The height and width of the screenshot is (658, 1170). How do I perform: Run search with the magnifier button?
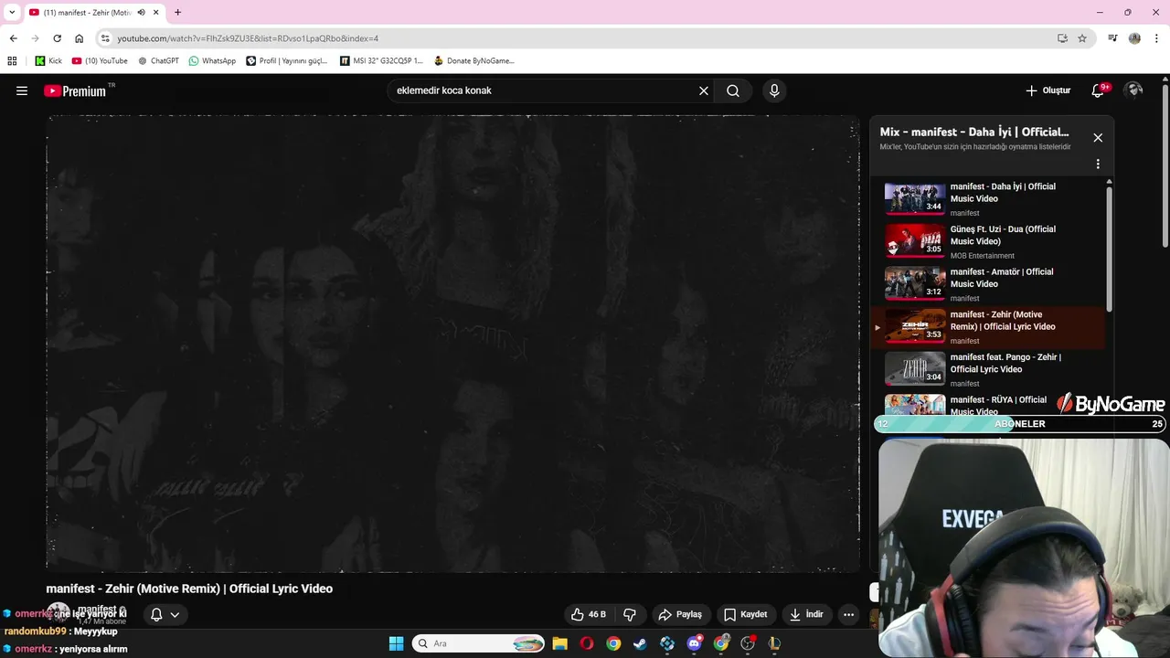733,90
